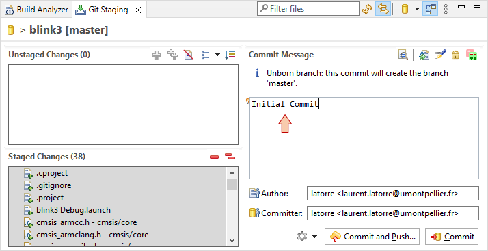This screenshot has width=488, height=251.
Task: Toggle the untracked files filter icon
Action: point(189,55)
